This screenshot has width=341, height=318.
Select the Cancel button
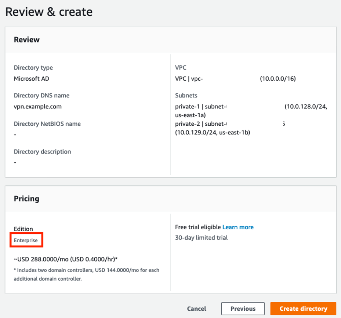[x=196, y=308]
